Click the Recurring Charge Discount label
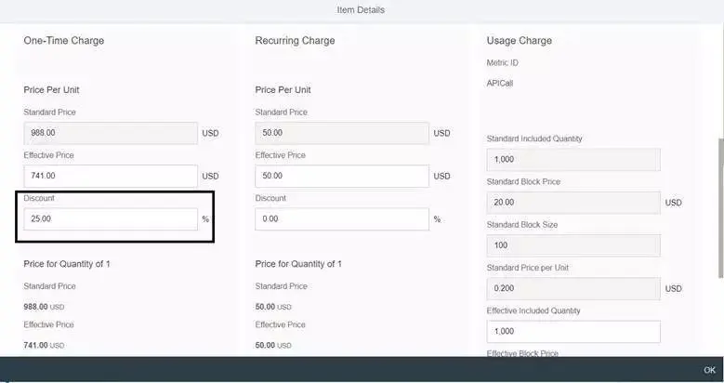This screenshot has height=383, width=724. point(270,198)
